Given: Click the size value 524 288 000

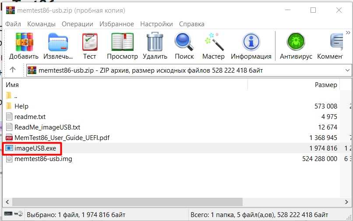Looking at the screenshot, I should coord(320,159).
